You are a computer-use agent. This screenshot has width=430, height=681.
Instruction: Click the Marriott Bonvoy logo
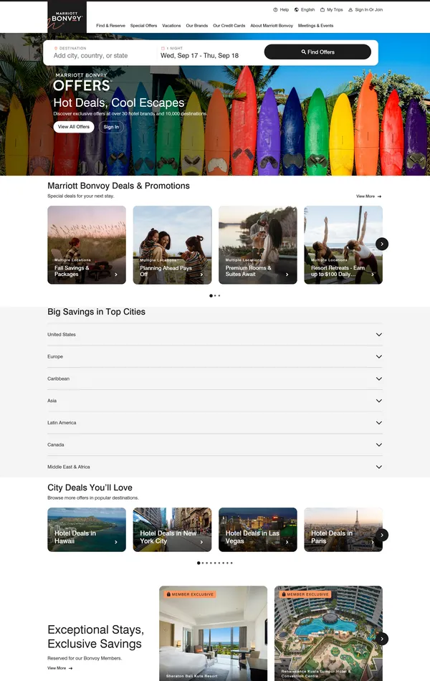click(67, 16)
